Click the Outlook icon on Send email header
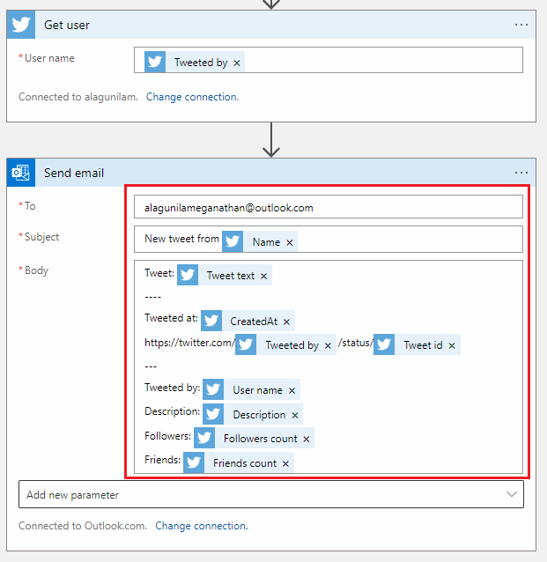Image resolution: width=547 pixels, height=562 pixels. (21, 173)
